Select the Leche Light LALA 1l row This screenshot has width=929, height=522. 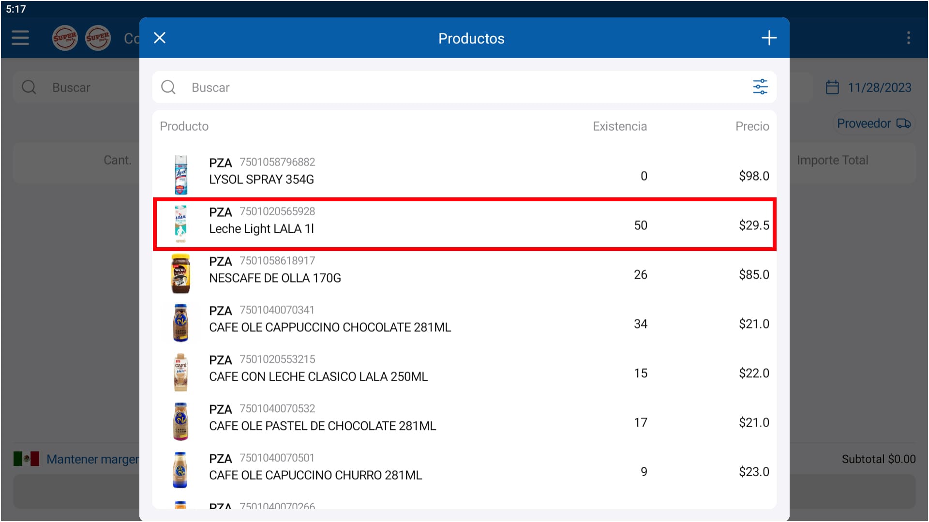[464, 224]
